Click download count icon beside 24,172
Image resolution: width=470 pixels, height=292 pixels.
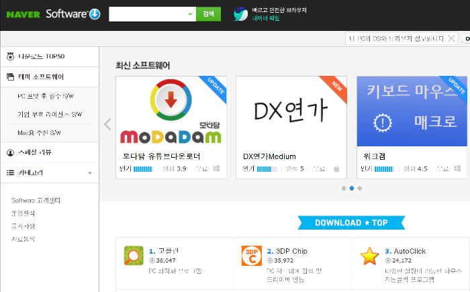tap(388, 260)
